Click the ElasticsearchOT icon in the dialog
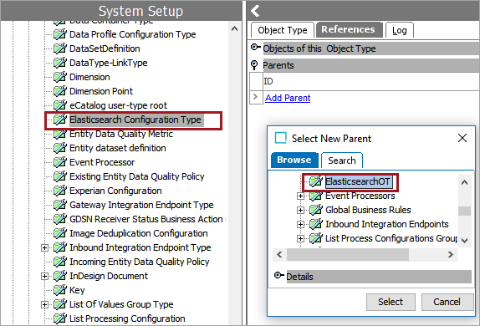Screen dimensions: 480x326 point(315,181)
